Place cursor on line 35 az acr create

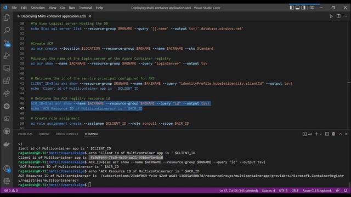click(122, 49)
